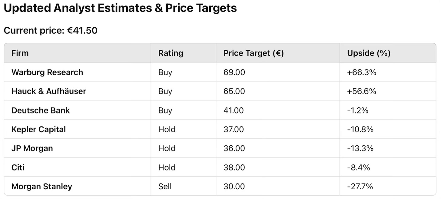Select the Firm column header
441x199 pixels.
click(20, 53)
